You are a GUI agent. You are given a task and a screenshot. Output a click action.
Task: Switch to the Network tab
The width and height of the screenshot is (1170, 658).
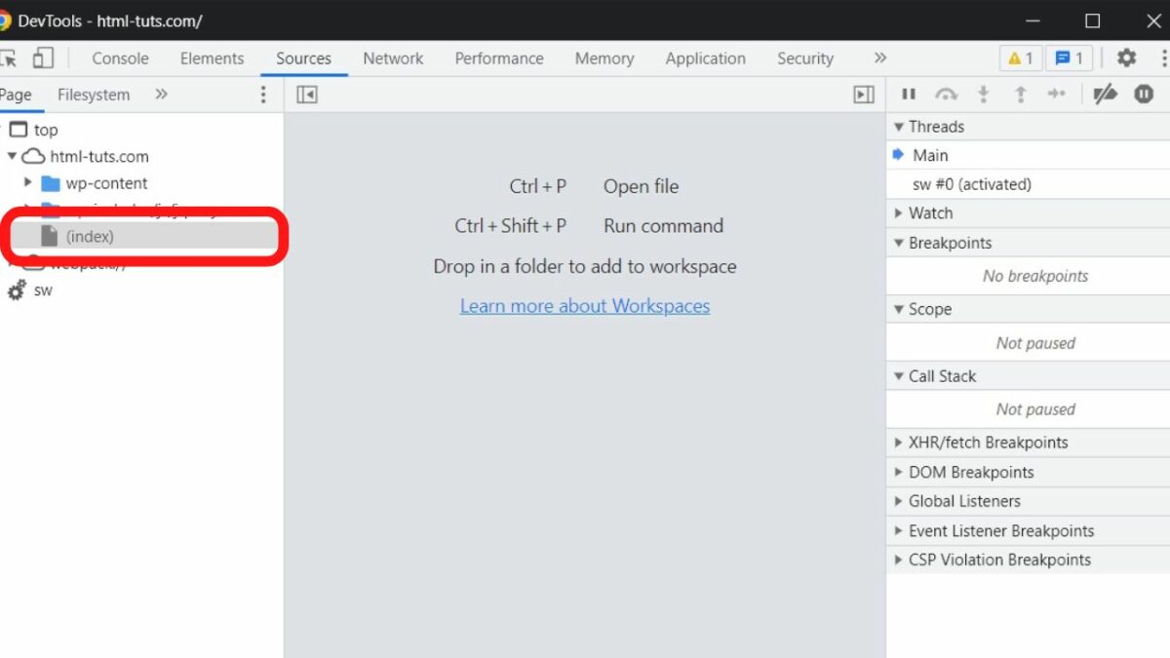pyautogui.click(x=393, y=58)
